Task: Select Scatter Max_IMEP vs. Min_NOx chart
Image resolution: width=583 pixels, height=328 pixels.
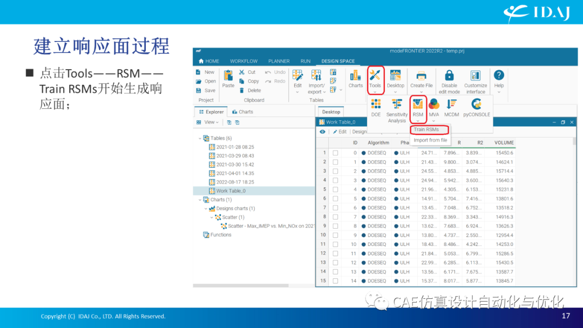Action: (268, 226)
